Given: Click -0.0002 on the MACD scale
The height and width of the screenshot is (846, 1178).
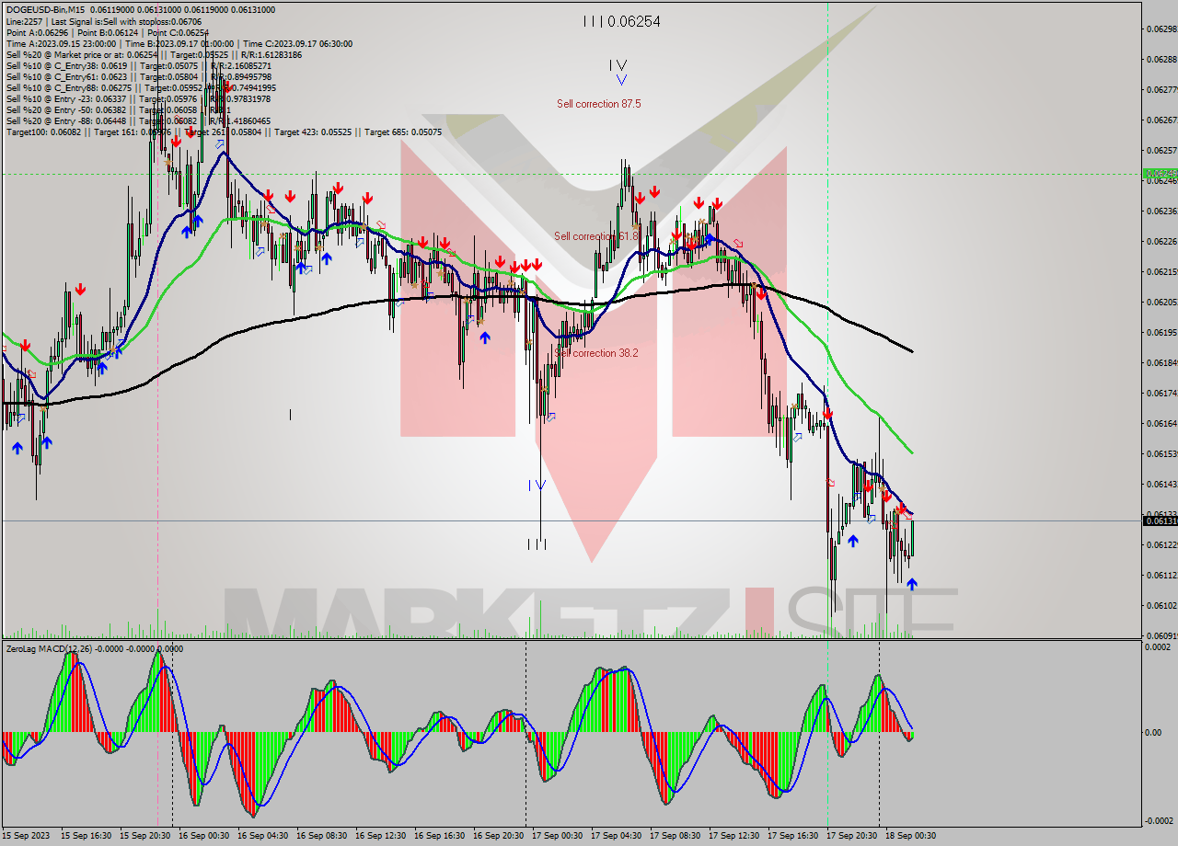Looking at the screenshot, I should point(1158,820).
